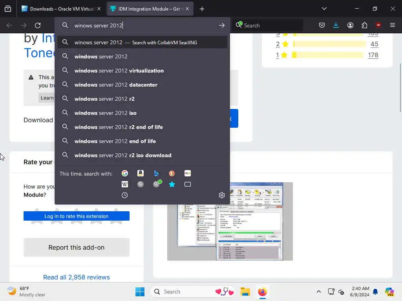Viewport: 402px width, 301px height.
Task: Choose 'windows server 2012' suggestion
Action: pos(142,56)
